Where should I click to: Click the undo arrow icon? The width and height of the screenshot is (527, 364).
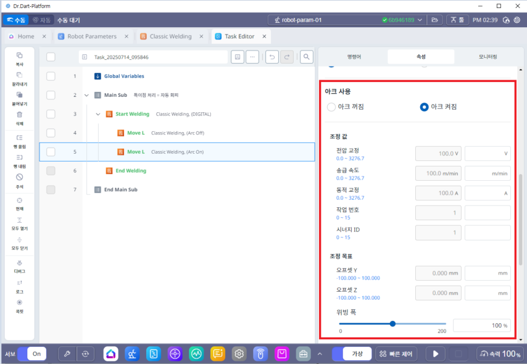pos(272,57)
